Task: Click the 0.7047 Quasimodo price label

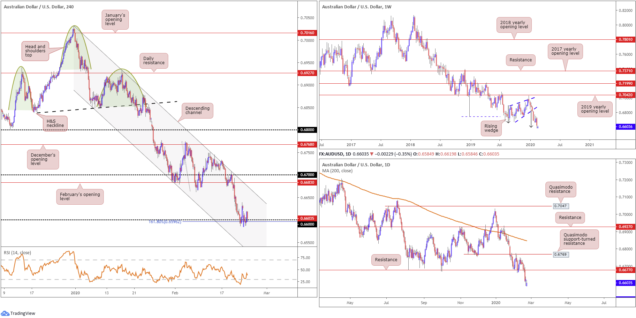Action: [560, 206]
